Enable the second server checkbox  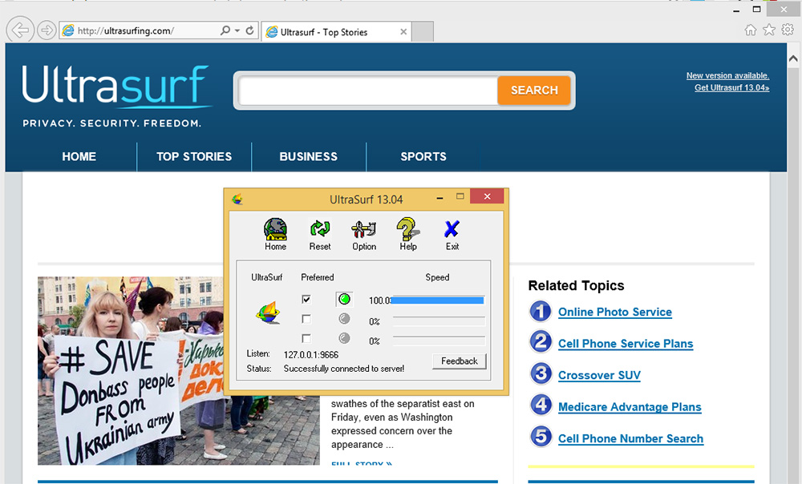306,318
